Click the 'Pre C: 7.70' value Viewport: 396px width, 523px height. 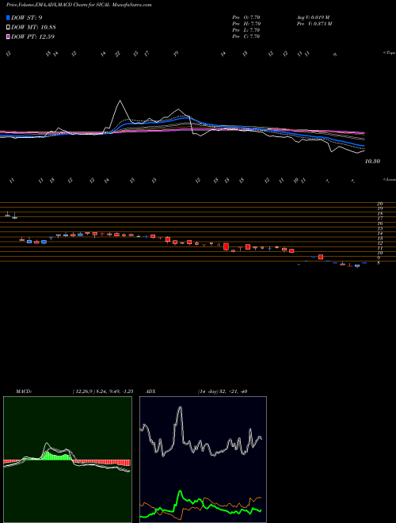(x=246, y=36)
